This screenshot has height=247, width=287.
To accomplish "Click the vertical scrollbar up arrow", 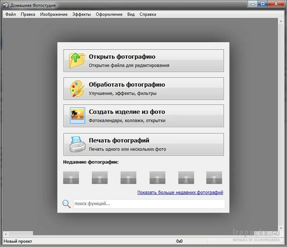I will [x=281, y=21].
